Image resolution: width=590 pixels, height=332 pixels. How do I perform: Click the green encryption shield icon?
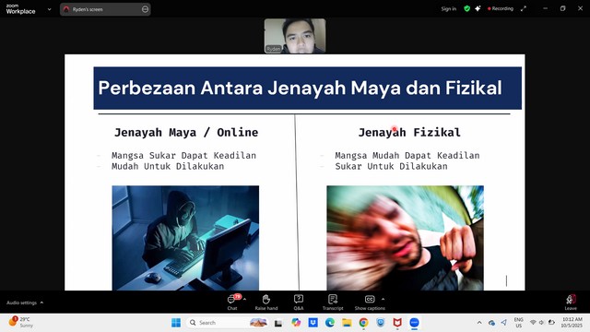pos(467,8)
